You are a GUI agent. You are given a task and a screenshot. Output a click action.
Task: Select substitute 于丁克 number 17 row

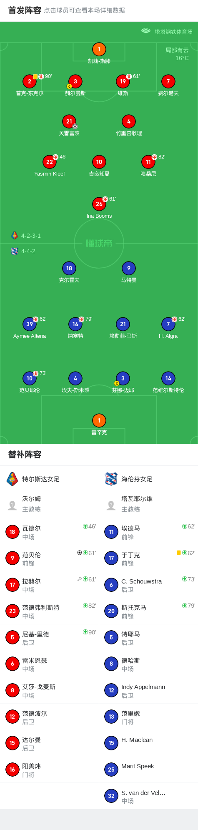[x=148, y=558]
